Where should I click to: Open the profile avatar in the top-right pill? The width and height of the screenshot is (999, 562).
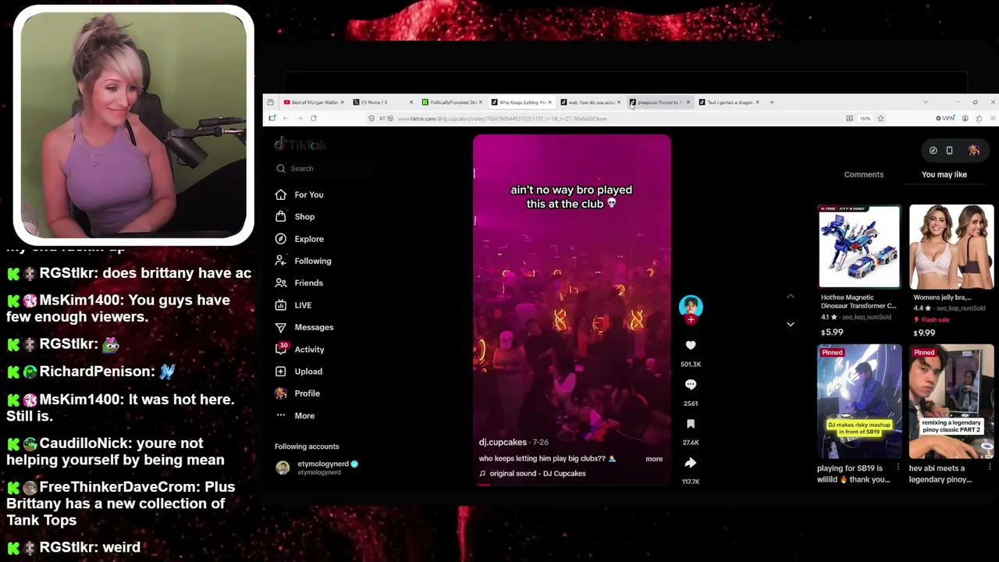tap(974, 151)
